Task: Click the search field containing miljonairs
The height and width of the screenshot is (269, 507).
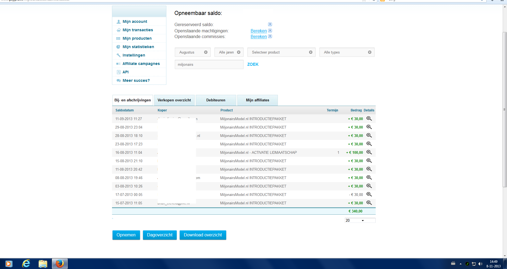Action: pyautogui.click(x=209, y=64)
